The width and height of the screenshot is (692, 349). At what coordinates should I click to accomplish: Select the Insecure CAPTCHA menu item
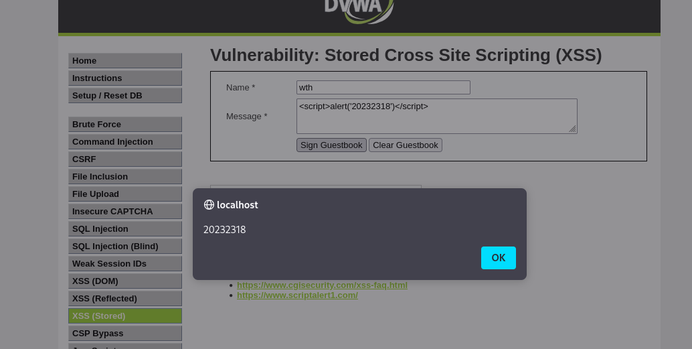tap(125, 211)
